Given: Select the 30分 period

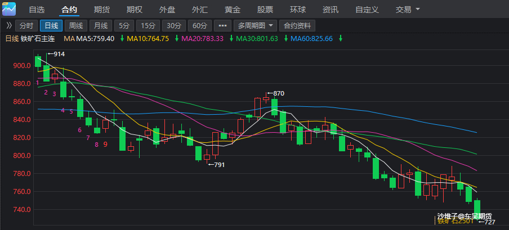Looking at the screenshot, I should click(x=174, y=26).
